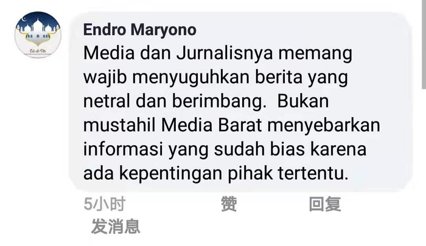
Task: Click the mosque dome inside the avatar
Action: click(x=38, y=26)
